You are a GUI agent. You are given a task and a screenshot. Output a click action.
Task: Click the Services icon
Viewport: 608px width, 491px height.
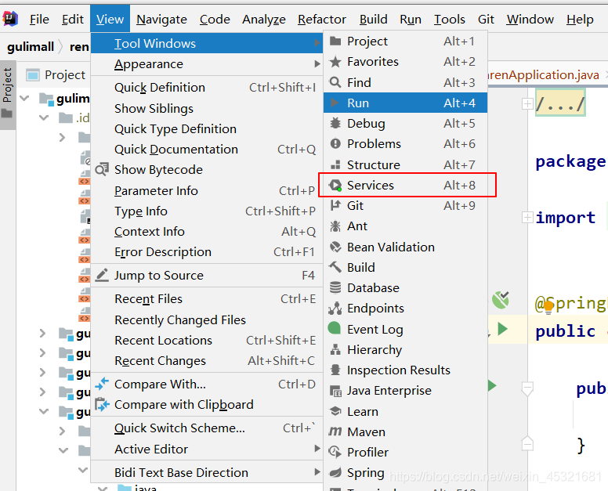click(x=335, y=186)
